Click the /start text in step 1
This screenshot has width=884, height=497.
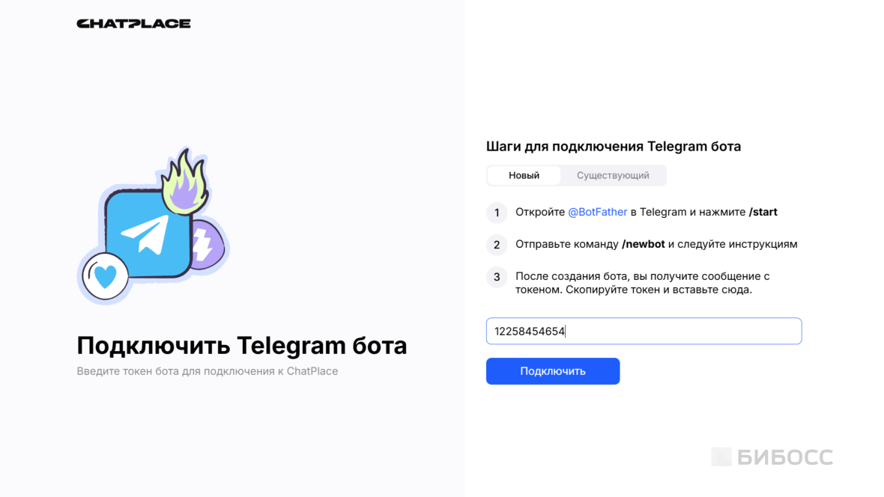tap(763, 212)
